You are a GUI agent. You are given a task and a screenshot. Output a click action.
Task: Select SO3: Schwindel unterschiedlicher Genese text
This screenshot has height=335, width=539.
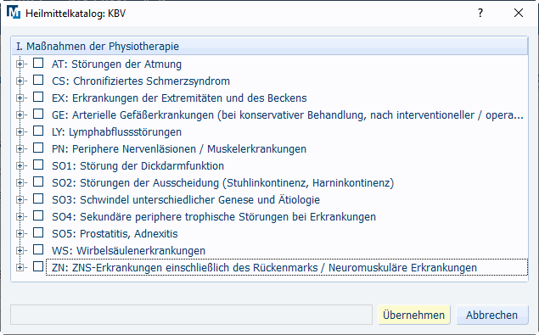click(186, 199)
